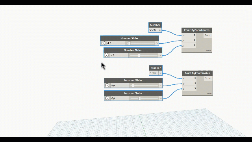The width and height of the screenshot is (252, 142).
Task: Click slider thumb of slider wired to upper z
Action: 139,55
